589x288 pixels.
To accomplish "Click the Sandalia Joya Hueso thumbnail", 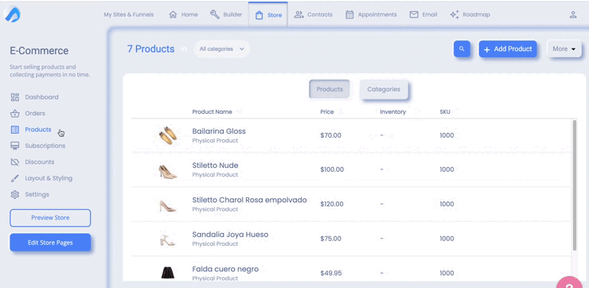I will 167,239.
